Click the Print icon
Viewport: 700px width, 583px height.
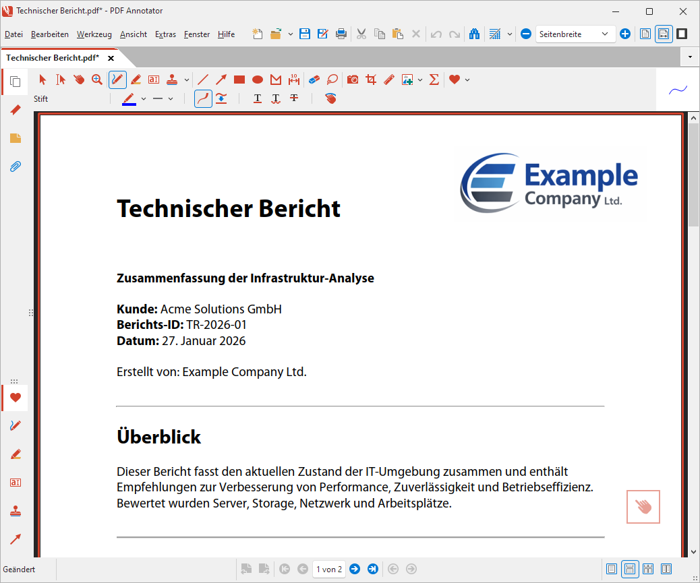pyautogui.click(x=341, y=34)
